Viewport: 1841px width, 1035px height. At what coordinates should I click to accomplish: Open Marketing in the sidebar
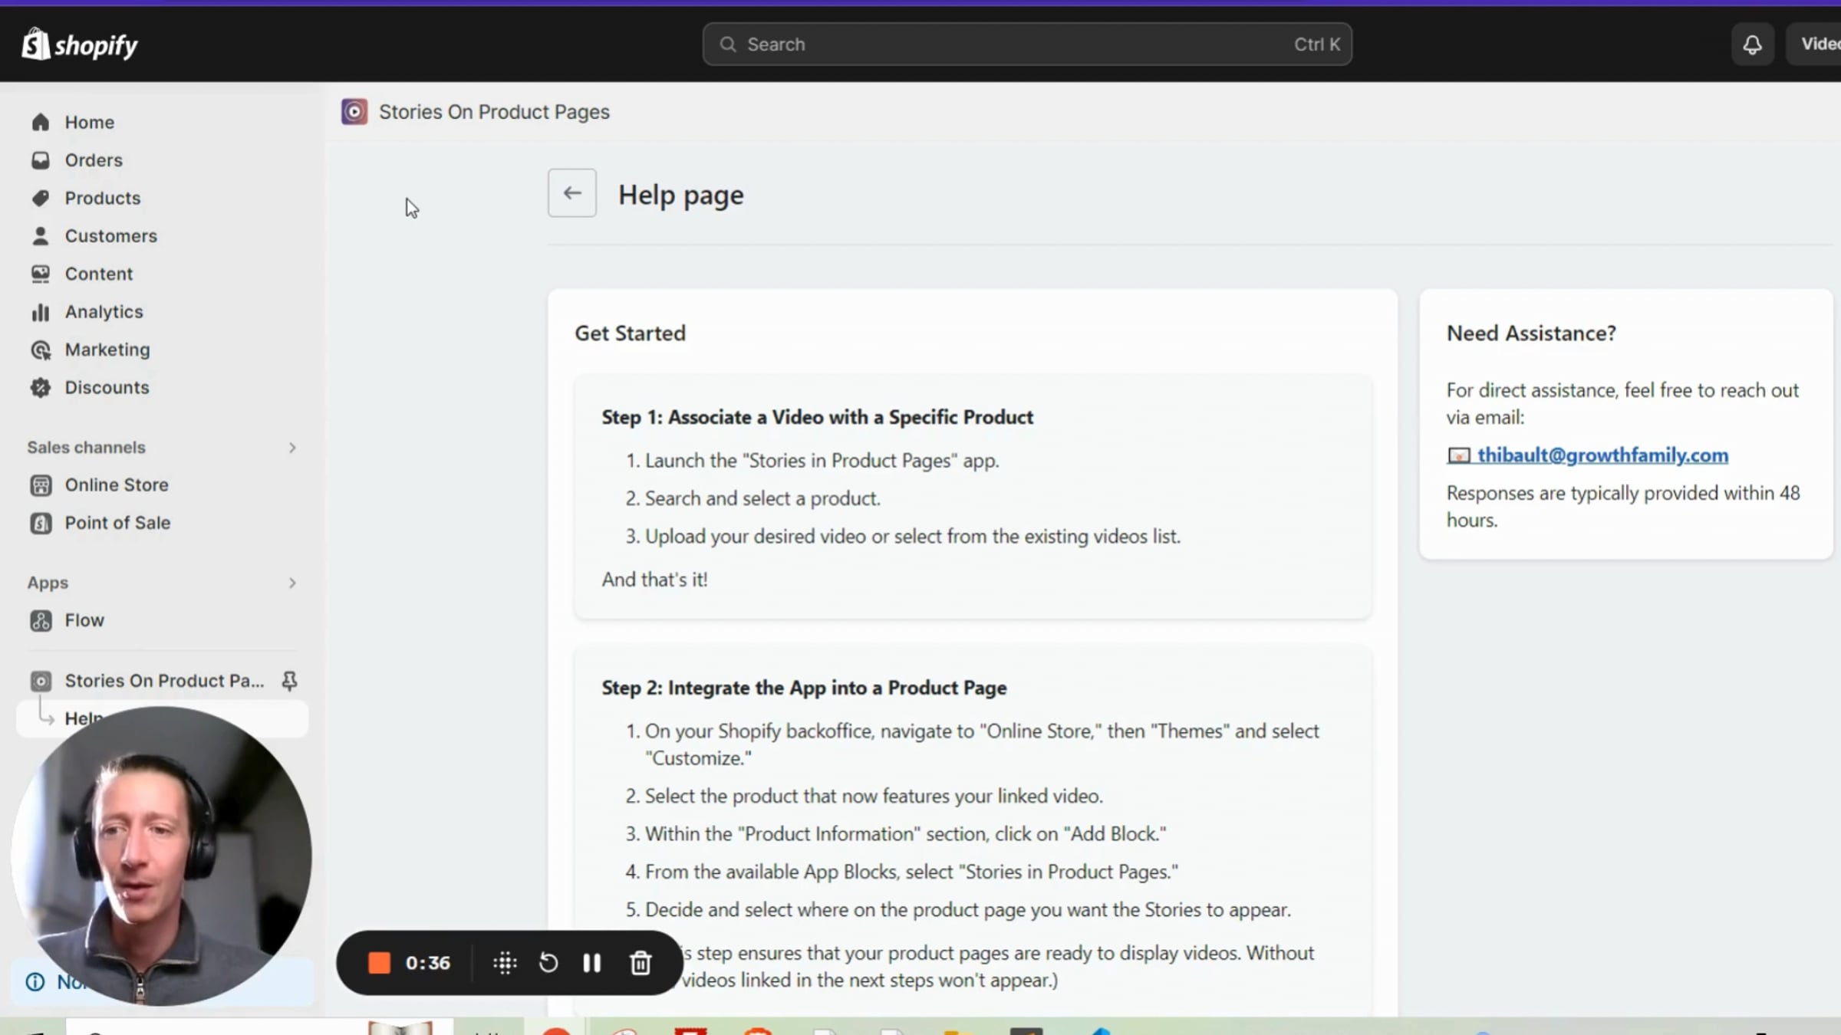[x=107, y=350]
